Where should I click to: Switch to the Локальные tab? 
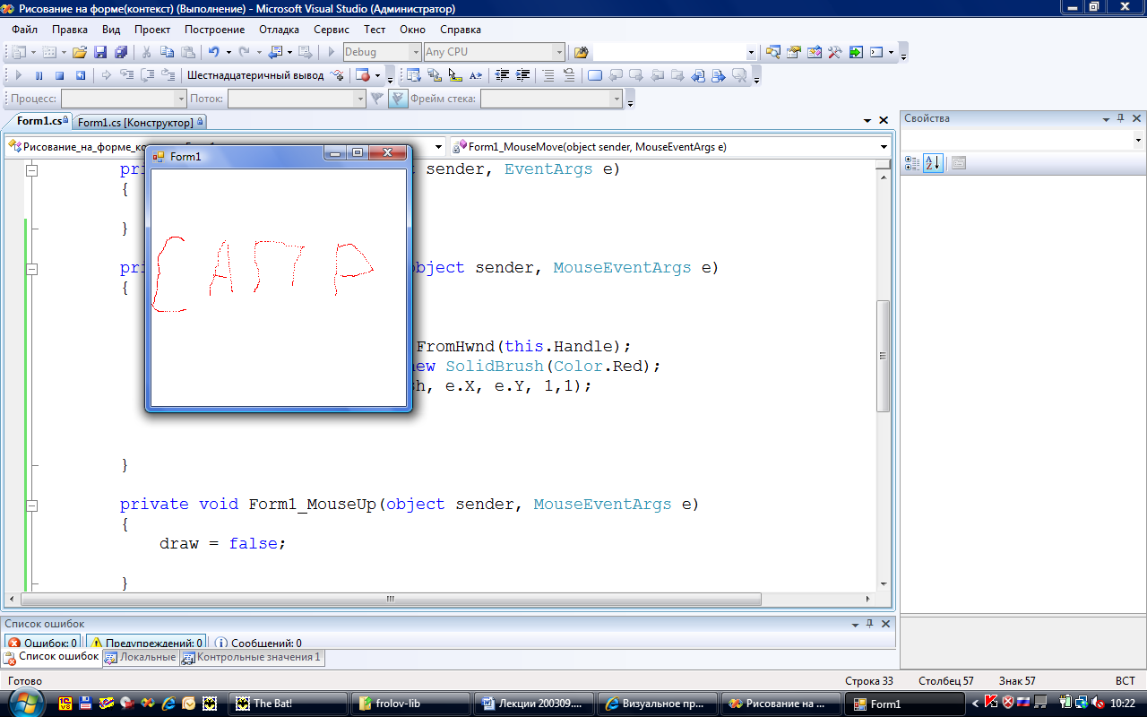(x=141, y=657)
